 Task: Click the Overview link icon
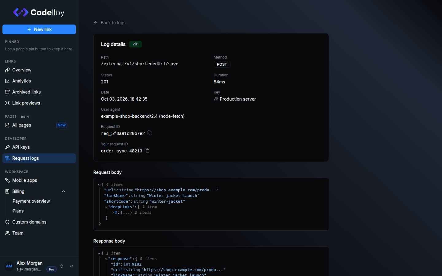[7, 70]
